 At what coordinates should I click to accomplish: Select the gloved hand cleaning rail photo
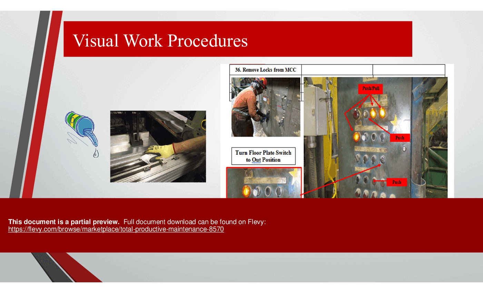158,146
